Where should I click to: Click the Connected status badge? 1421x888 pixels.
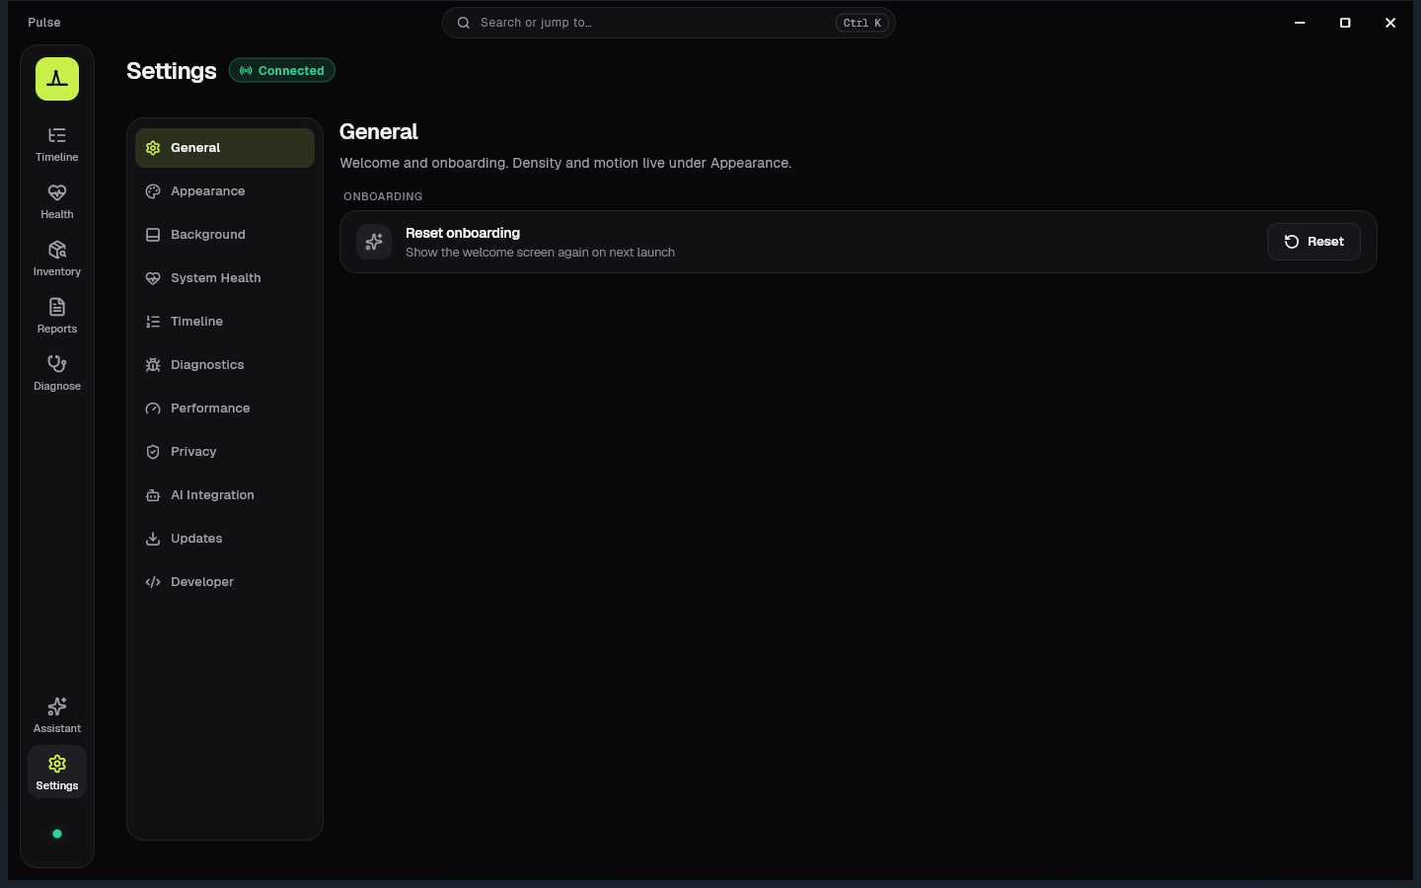pos(282,71)
